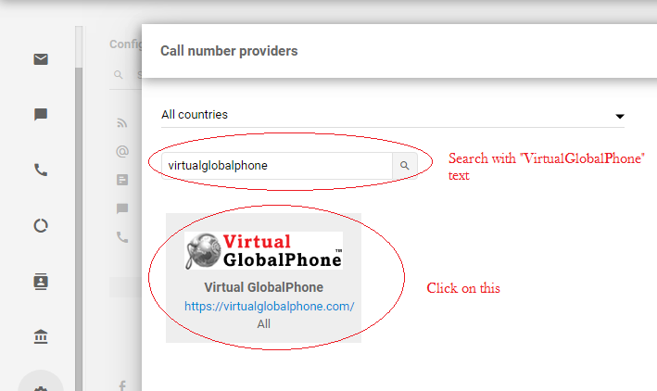Open the chat bubble icon in sidebar

41,114
